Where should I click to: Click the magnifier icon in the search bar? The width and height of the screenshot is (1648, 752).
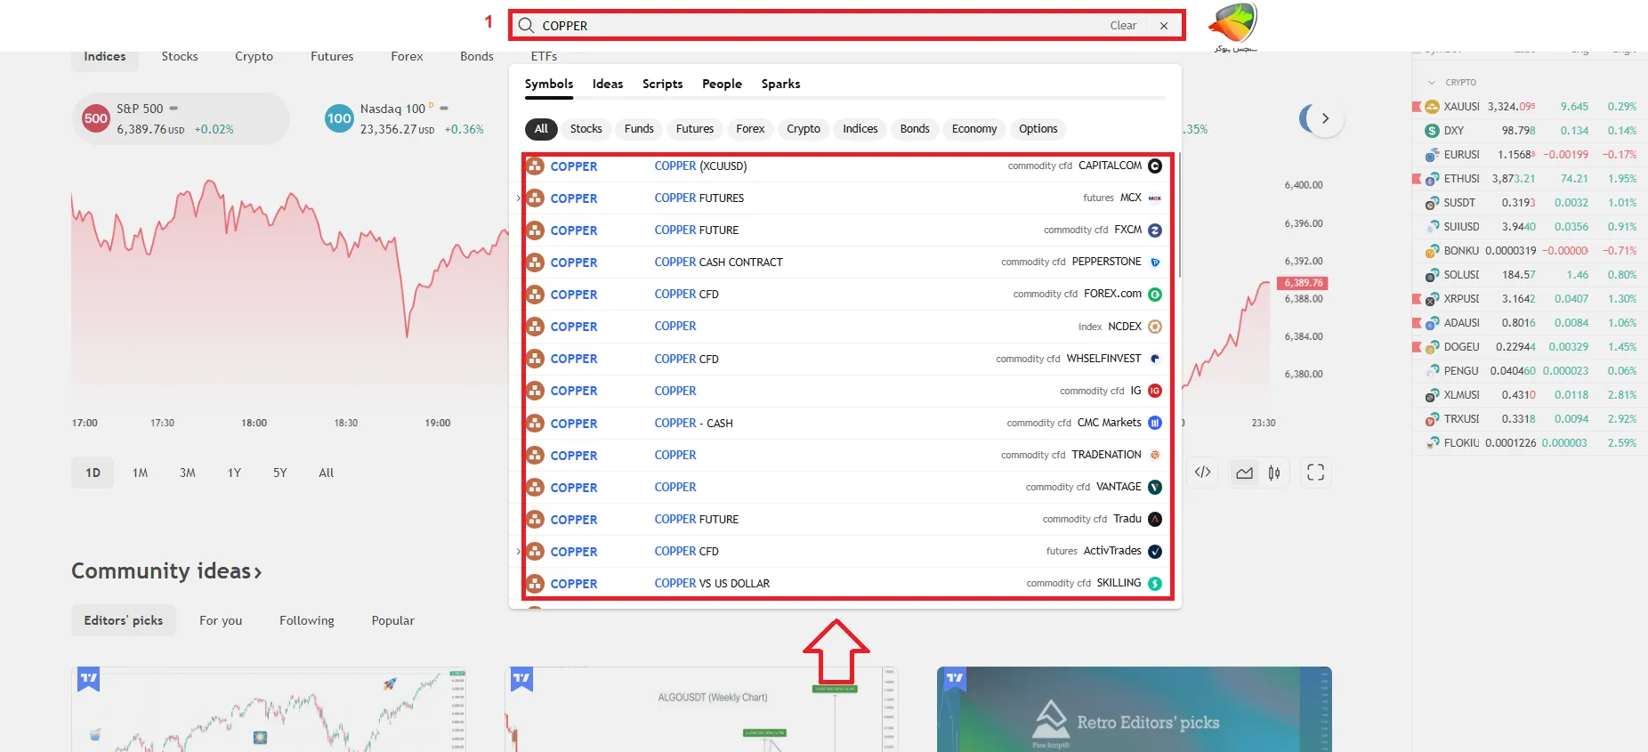526,26
